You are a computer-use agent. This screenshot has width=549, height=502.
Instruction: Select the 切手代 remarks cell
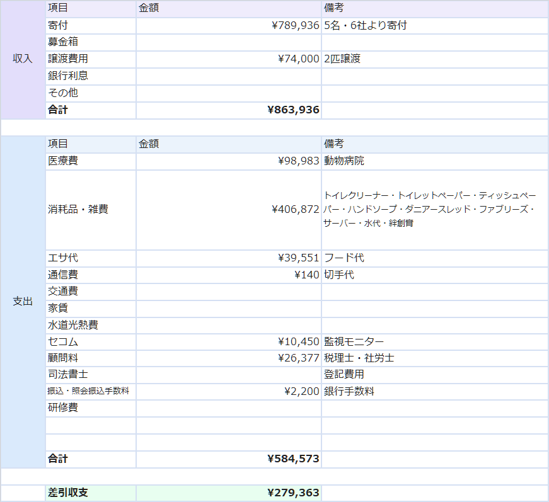click(x=434, y=275)
